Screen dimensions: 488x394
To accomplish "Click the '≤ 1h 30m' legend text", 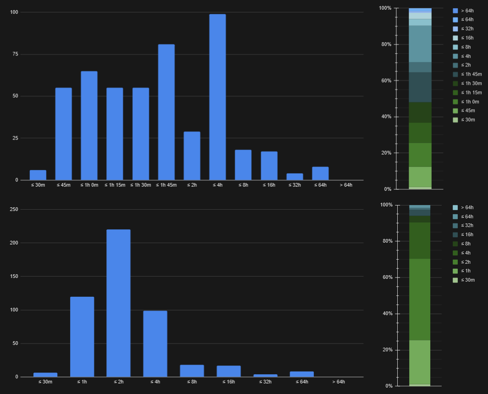I will (x=471, y=83).
